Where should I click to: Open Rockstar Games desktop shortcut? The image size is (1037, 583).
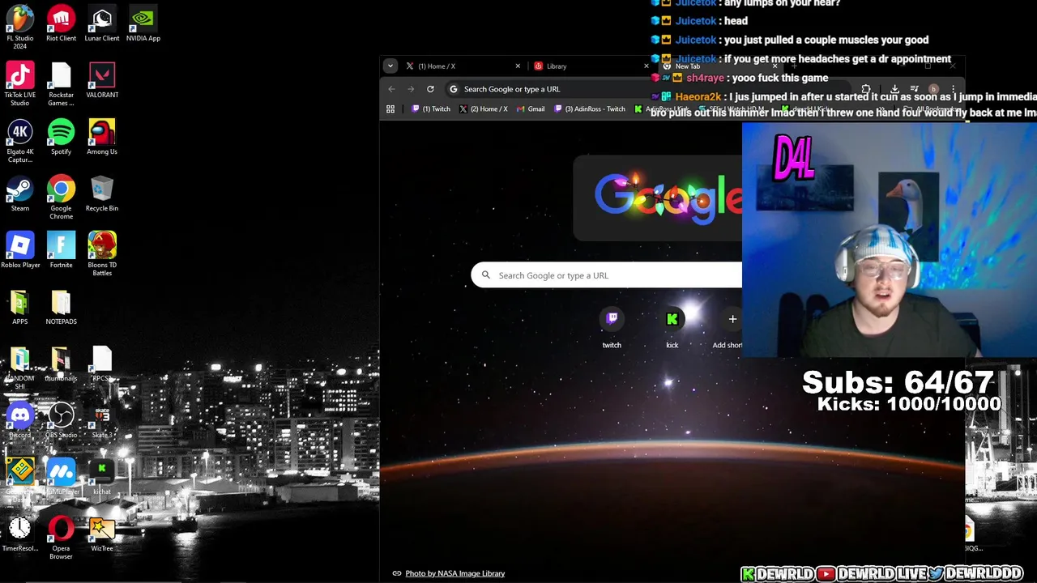point(61,84)
